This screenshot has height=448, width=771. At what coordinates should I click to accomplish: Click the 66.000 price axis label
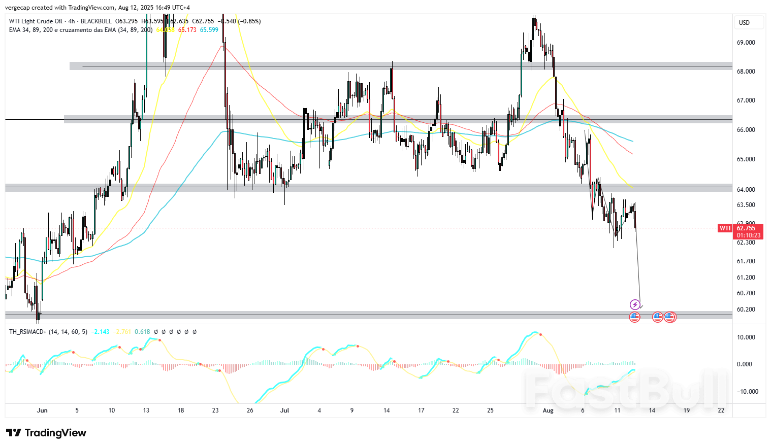coord(746,130)
